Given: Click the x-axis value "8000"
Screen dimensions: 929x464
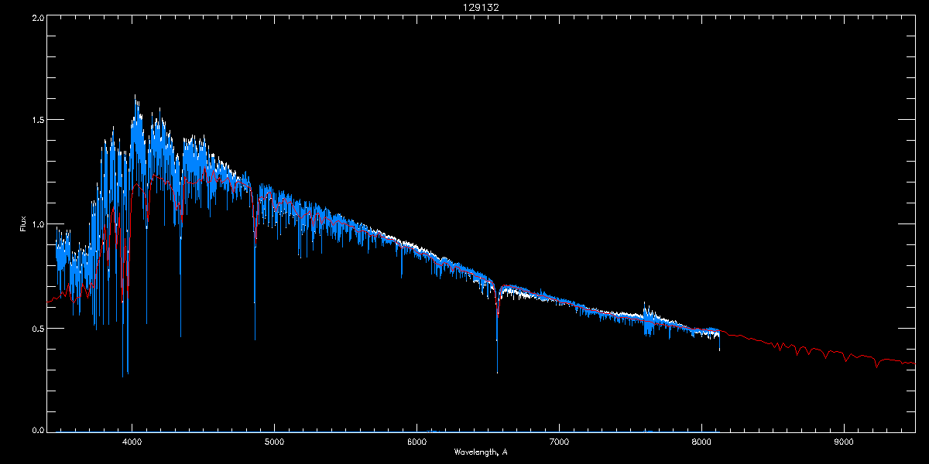Looking at the screenshot, I should pos(701,442).
